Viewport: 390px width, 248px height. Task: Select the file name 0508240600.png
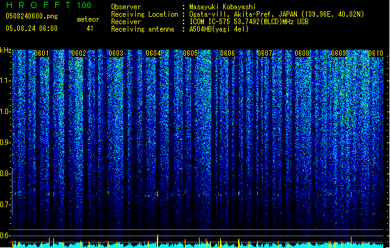[x=32, y=16]
